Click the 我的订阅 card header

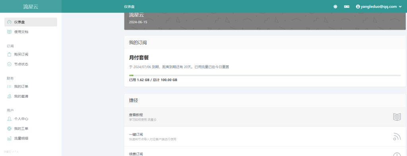coord(265,42)
